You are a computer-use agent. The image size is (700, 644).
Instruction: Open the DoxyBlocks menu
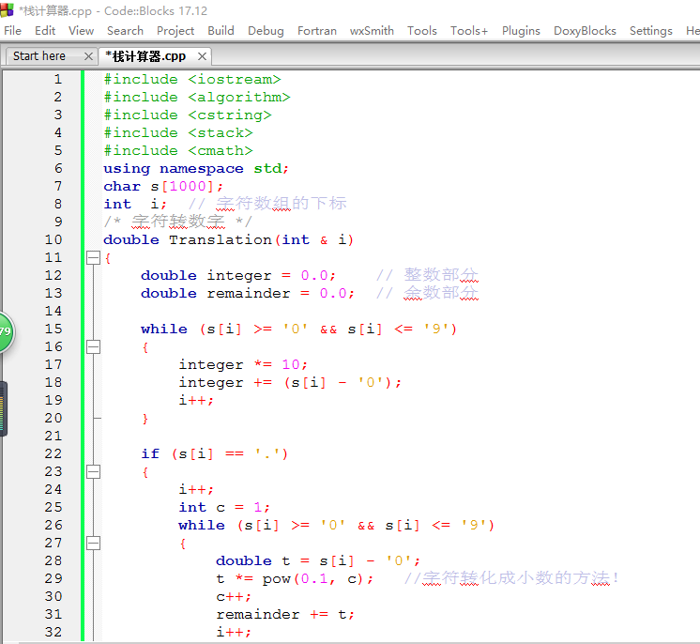[585, 31]
